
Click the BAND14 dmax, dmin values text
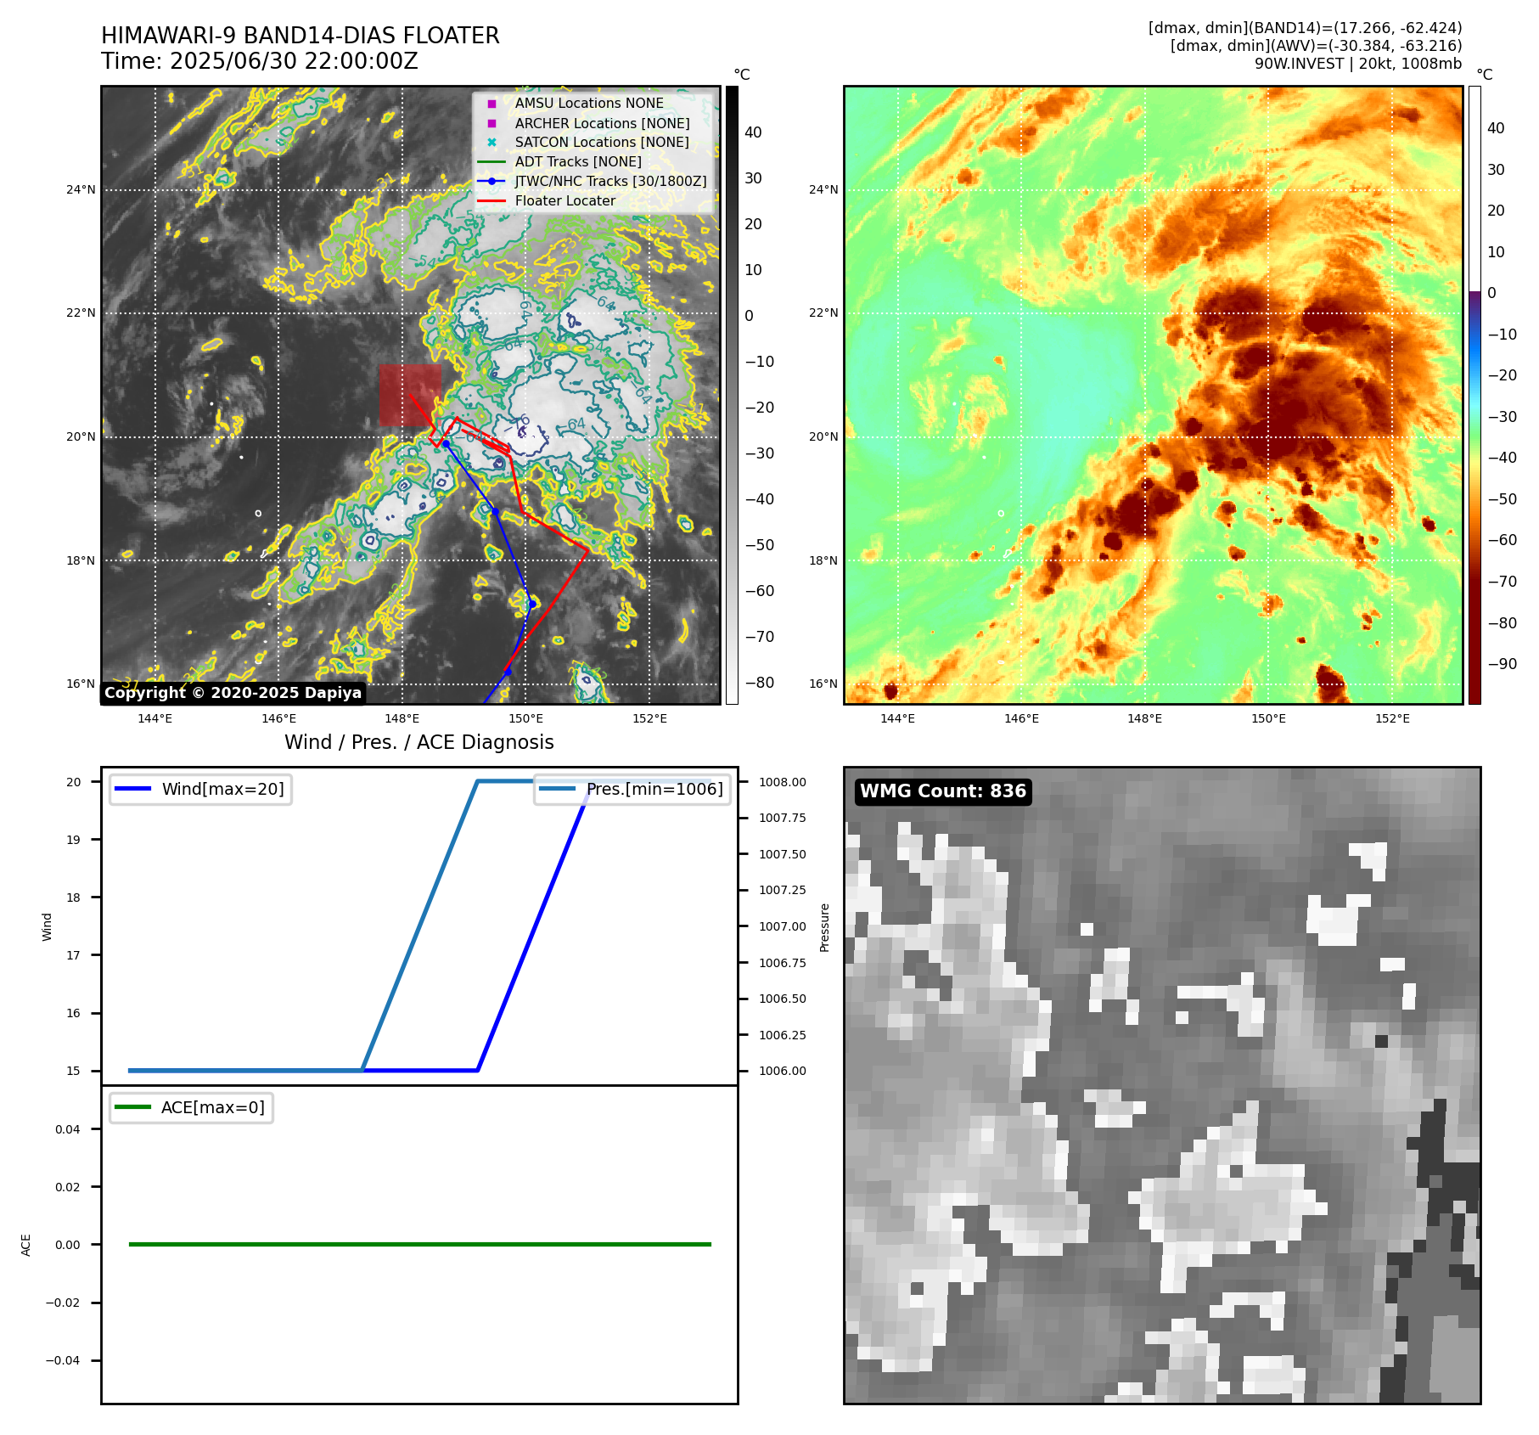point(1305,28)
